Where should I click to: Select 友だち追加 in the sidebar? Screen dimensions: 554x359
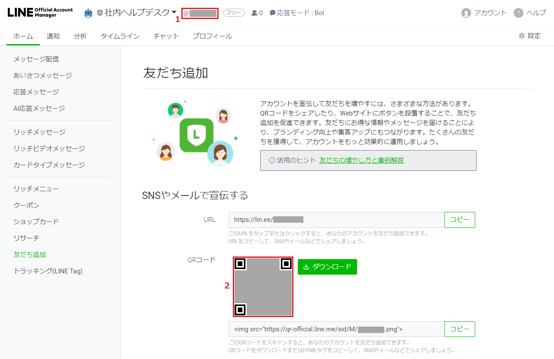pos(29,254)
